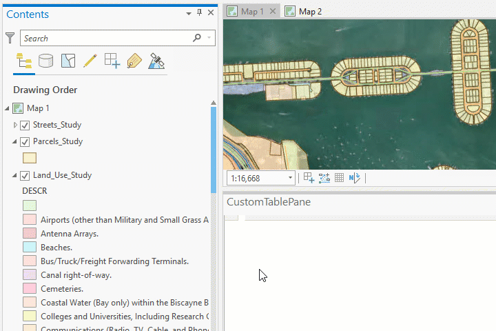Screen dimensions: 496x331
Task: Click the Drawing Order heading
Action: pyautogui.click(x=45, y=90)
